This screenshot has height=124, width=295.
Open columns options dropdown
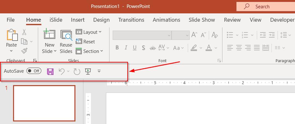pos(280,48)
